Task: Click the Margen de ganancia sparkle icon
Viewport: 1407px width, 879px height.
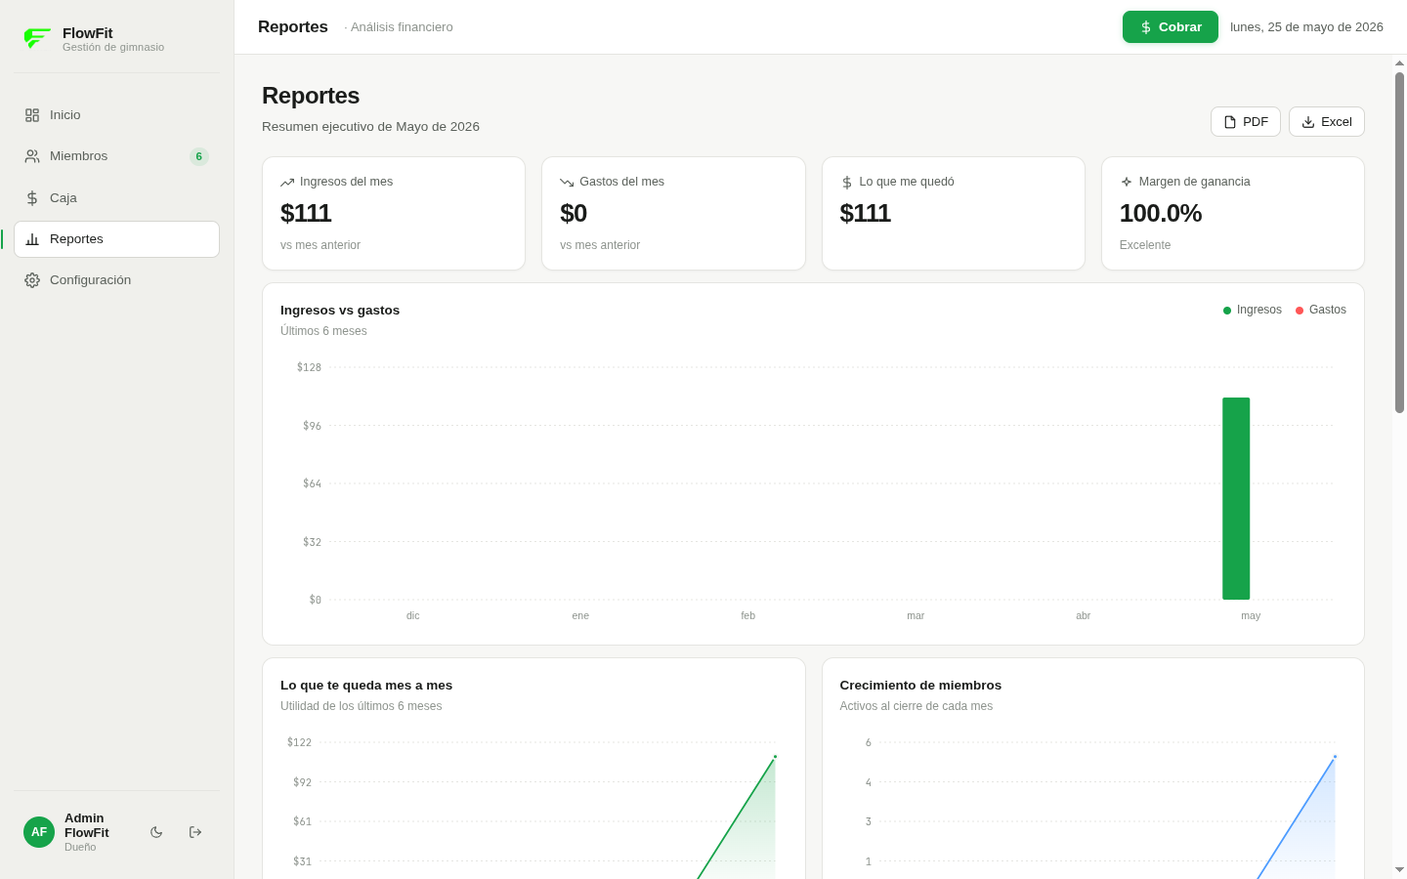Action: pyautogui.click(x=1126, y=183)
